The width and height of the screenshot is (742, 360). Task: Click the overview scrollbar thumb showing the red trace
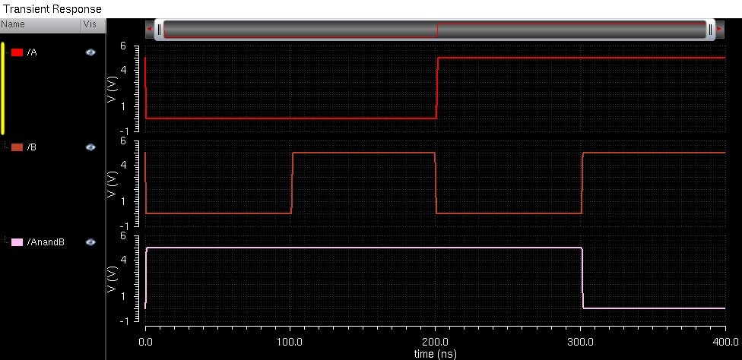click(434, 30)
